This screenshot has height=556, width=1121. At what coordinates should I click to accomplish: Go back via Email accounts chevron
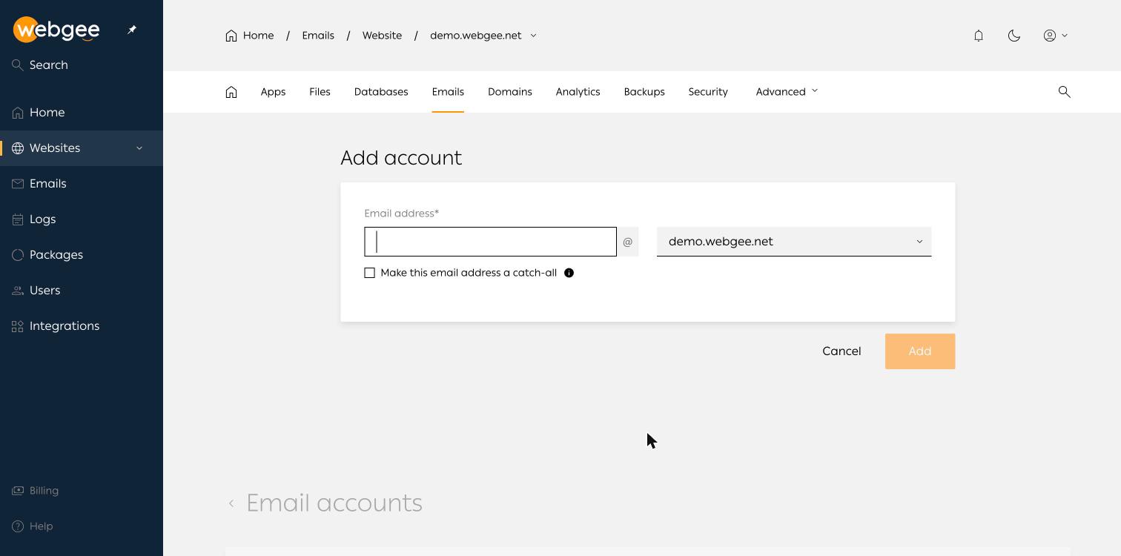tap(231, 503)
